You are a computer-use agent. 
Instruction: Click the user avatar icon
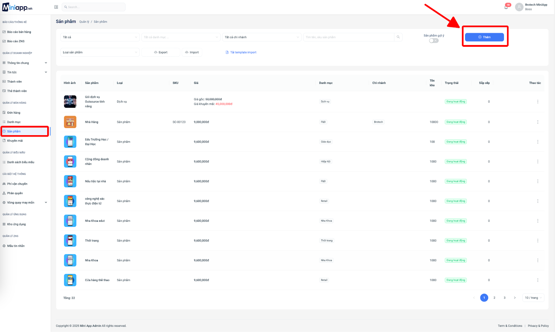pyautogui.click(x=519, y=7)
